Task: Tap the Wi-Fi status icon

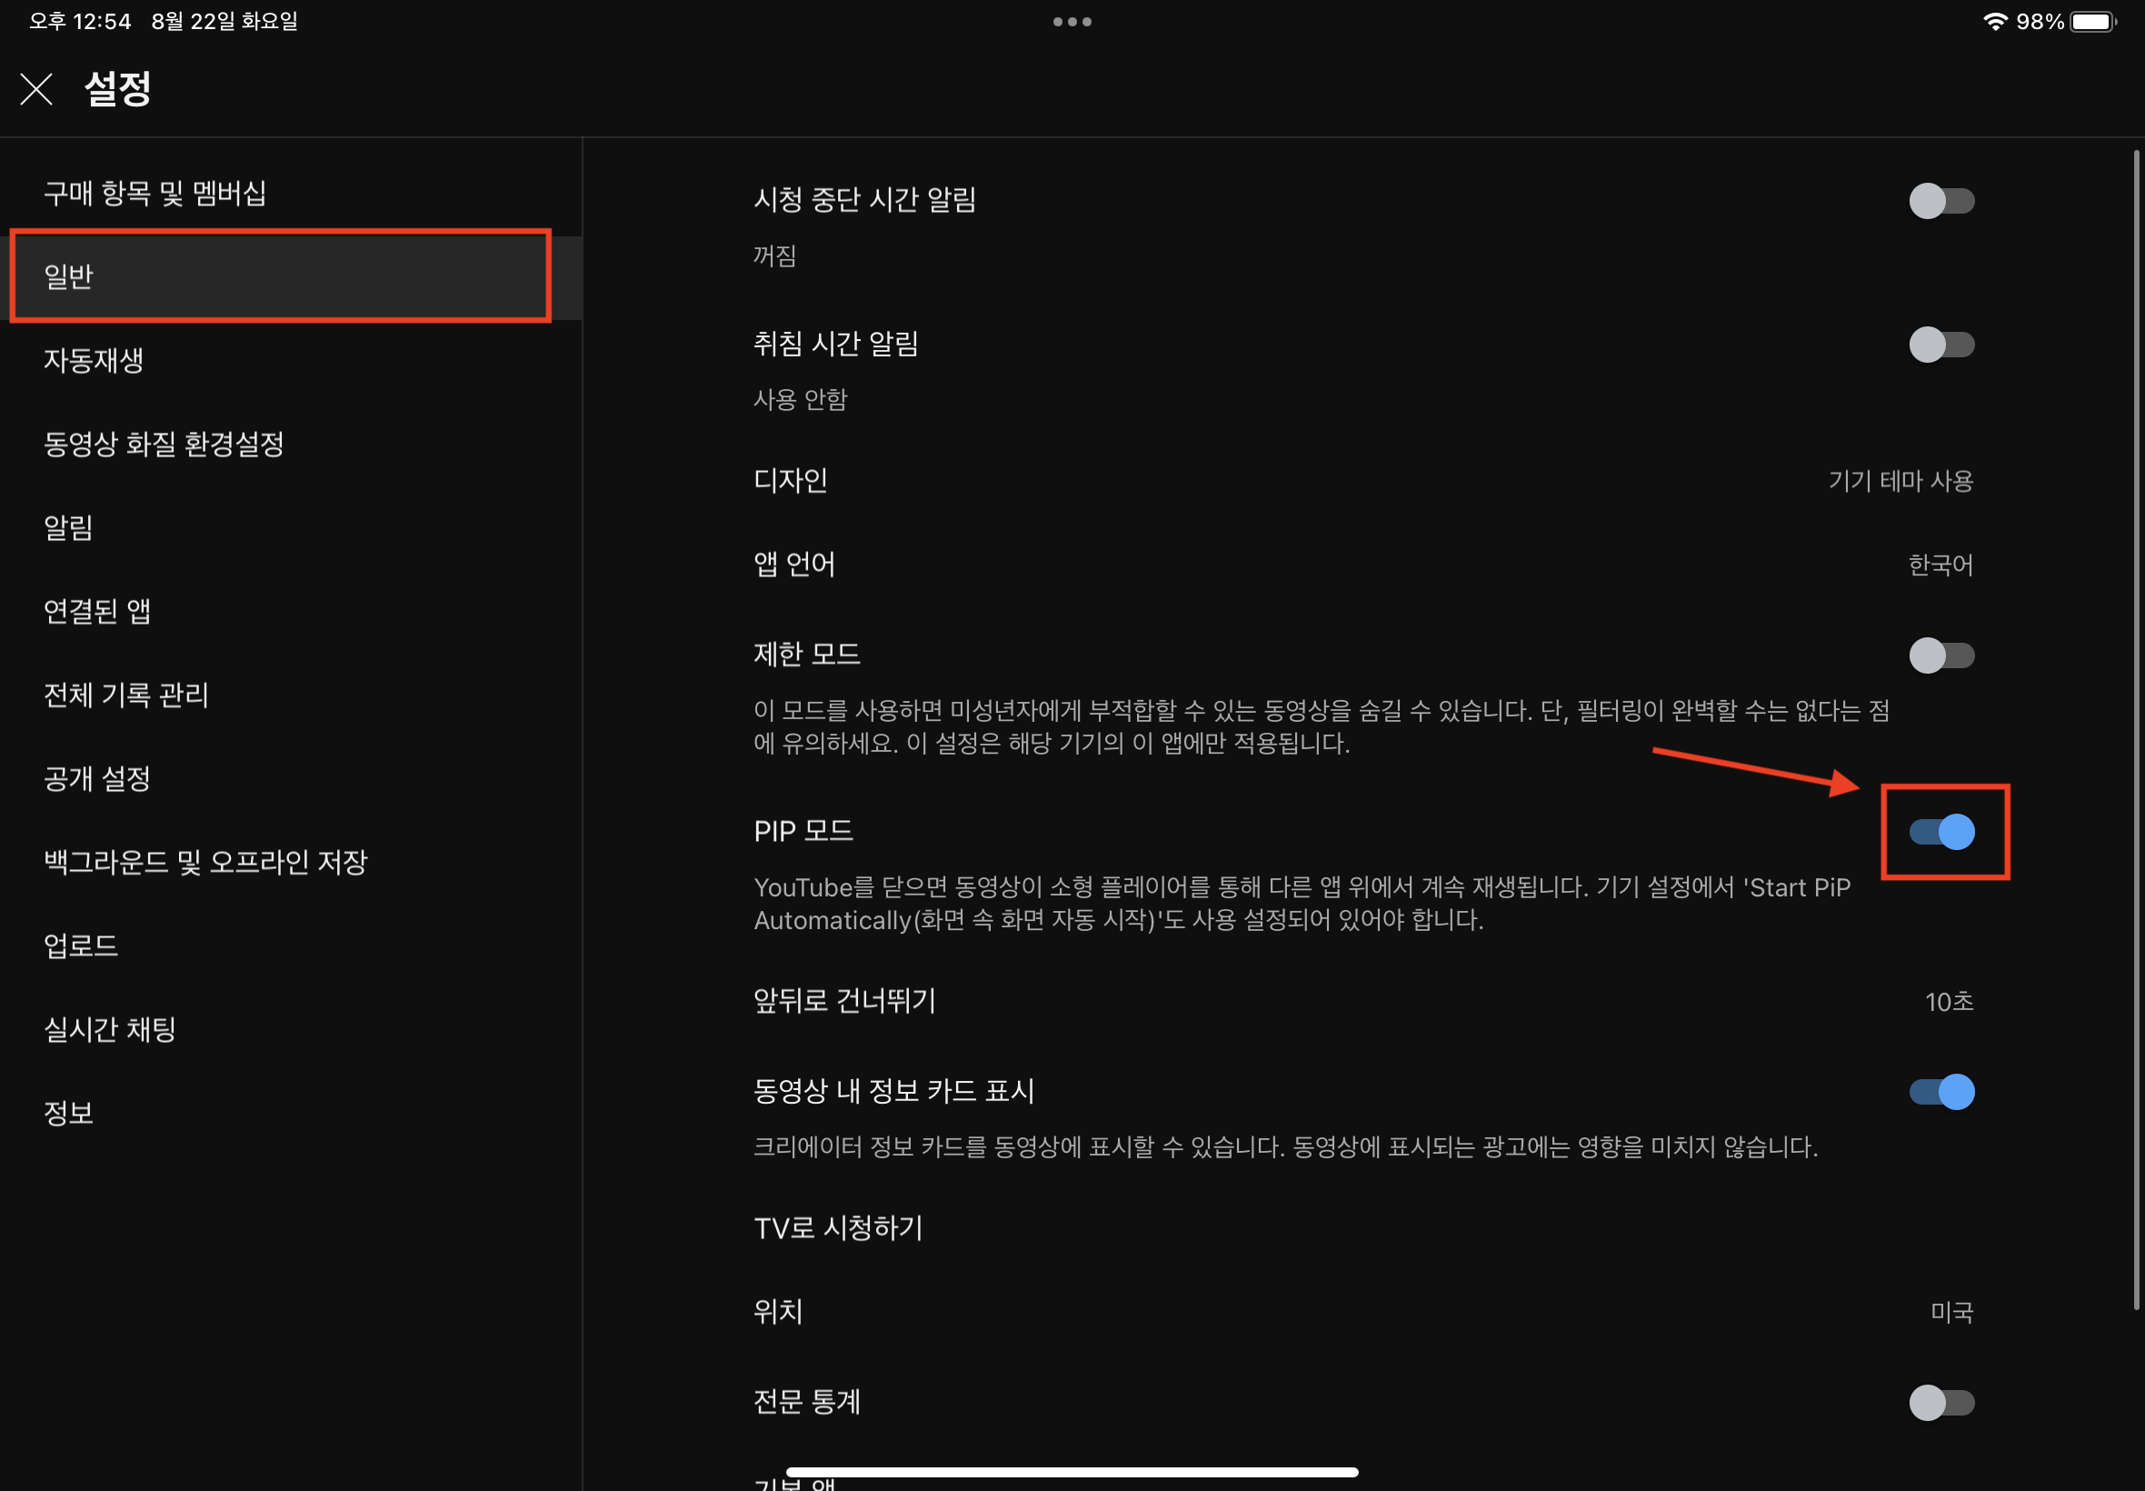Action: coord(1994,22)
